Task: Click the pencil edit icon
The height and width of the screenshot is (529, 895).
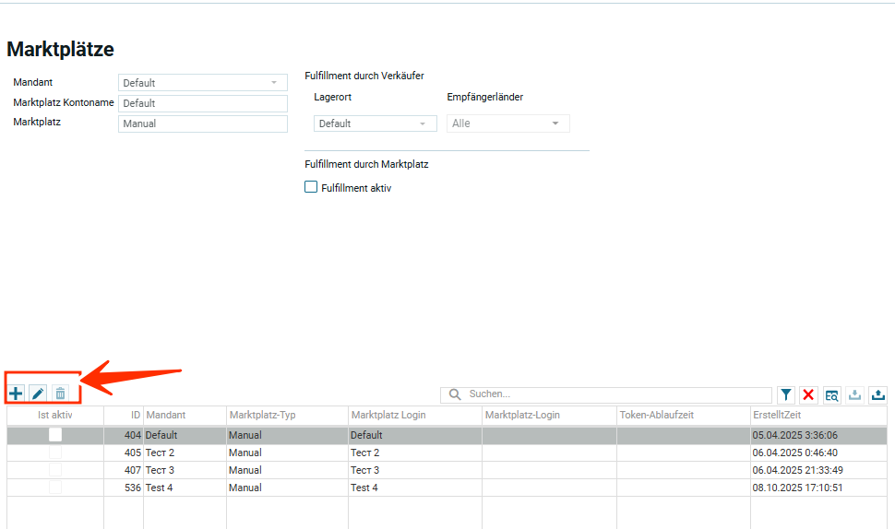Action: pos(38,394)
